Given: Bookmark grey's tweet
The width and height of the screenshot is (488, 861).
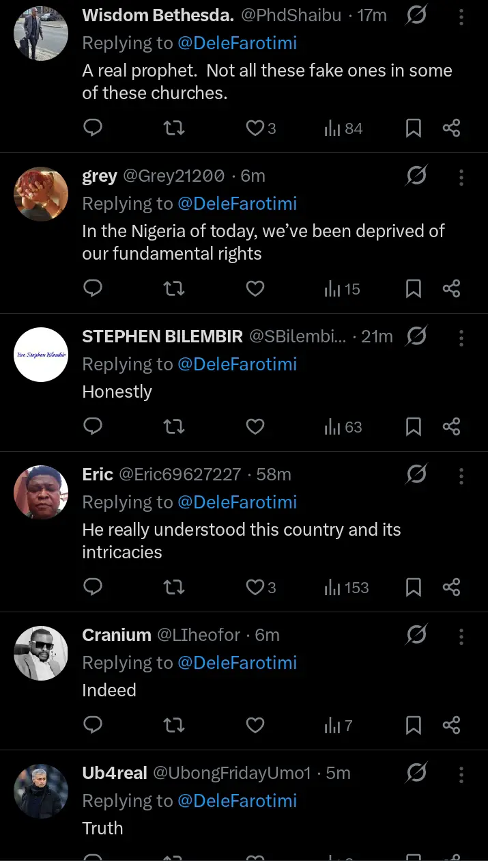Looking at the screenshot, I should pyautogui.click(x=414, y=289).
